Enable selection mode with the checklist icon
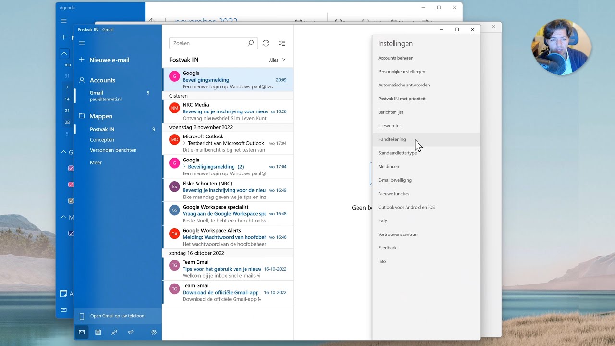 pyautogui.click(x=282, y=43)
